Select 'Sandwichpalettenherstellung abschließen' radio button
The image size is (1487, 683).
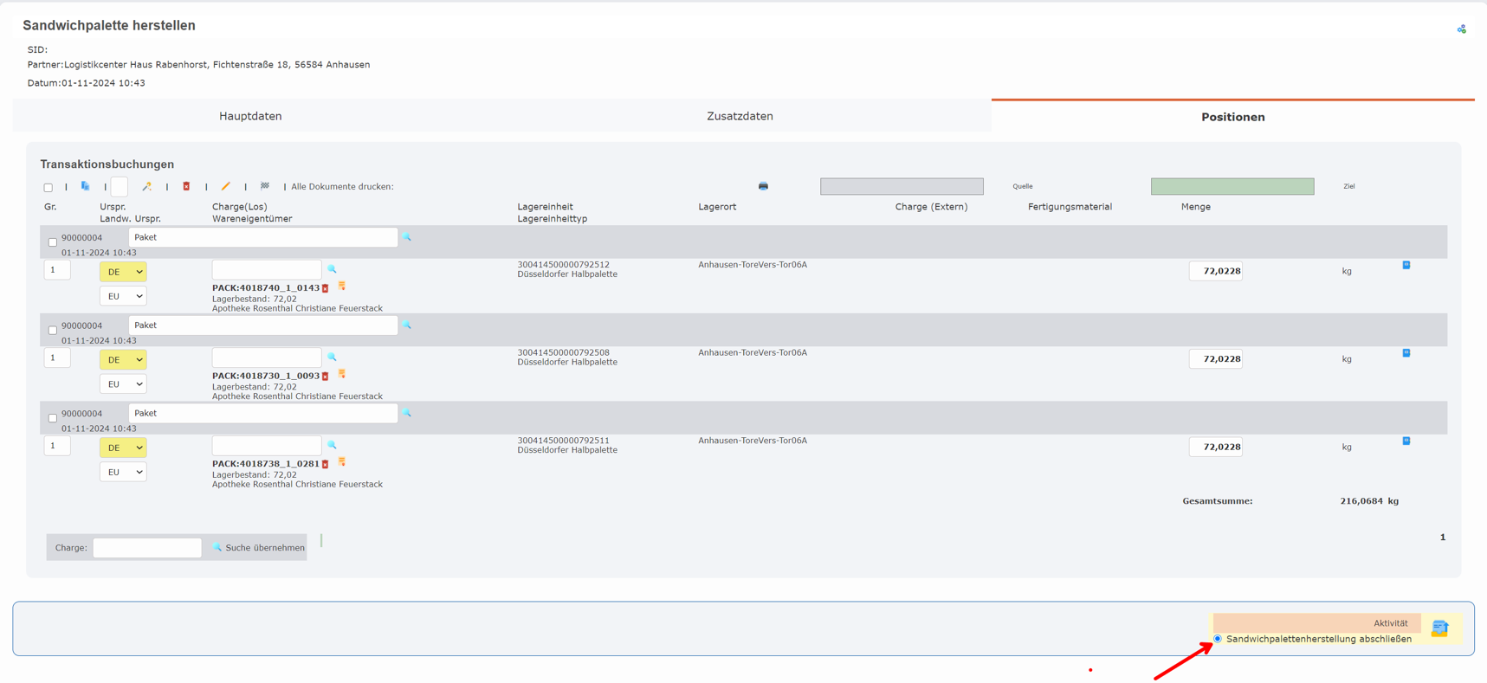click(x=1218, y=639)
